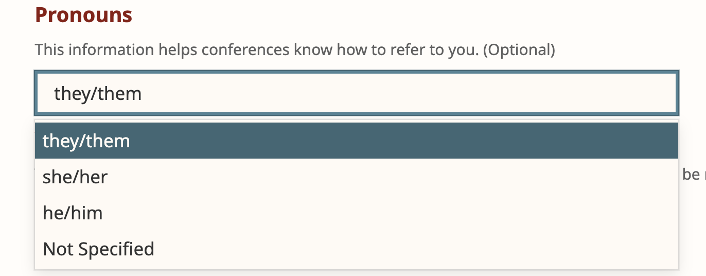Select the they/them option in the list
Image resolution: width=706 pixels, height=276 pixels.
(86, 141)
